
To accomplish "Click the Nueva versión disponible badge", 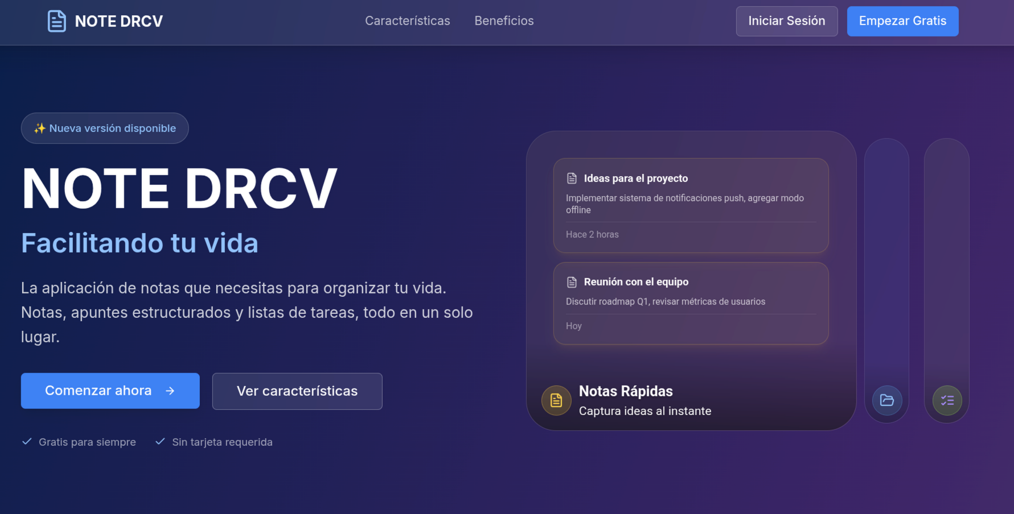I will pos(105,128).
